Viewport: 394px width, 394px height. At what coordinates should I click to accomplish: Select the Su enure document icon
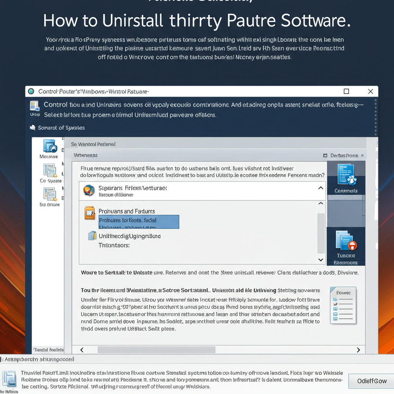pos(50,194)
